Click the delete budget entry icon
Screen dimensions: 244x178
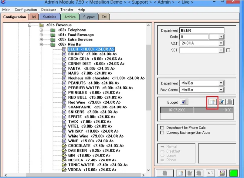pyautogui.click(x=230, y=102)
